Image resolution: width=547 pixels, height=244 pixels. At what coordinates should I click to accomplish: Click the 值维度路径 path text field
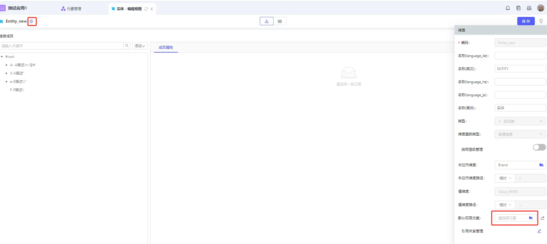(531, 205)
